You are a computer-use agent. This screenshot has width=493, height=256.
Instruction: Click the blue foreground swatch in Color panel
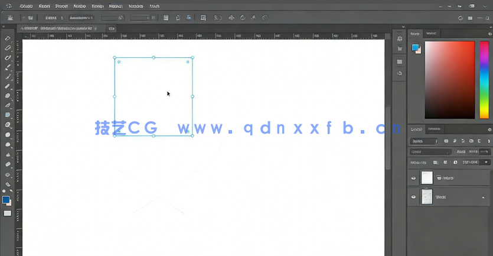pos(415,47)
